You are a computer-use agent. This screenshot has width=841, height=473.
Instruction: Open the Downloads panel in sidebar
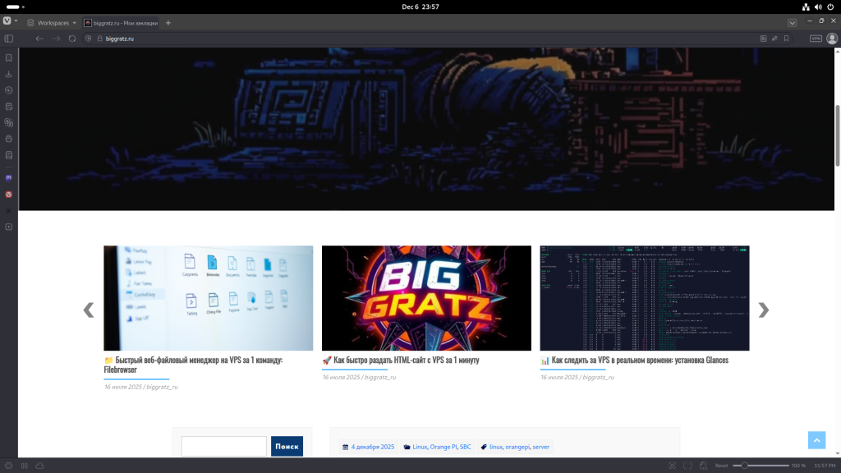point(9,74)
